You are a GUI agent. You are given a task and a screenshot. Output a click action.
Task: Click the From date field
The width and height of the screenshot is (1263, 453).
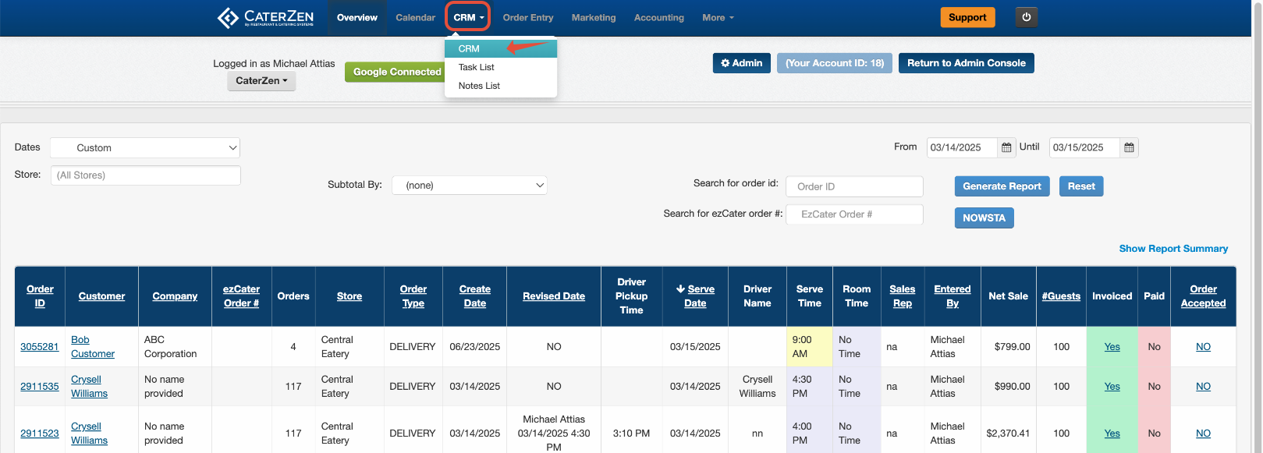coord(962,147)
